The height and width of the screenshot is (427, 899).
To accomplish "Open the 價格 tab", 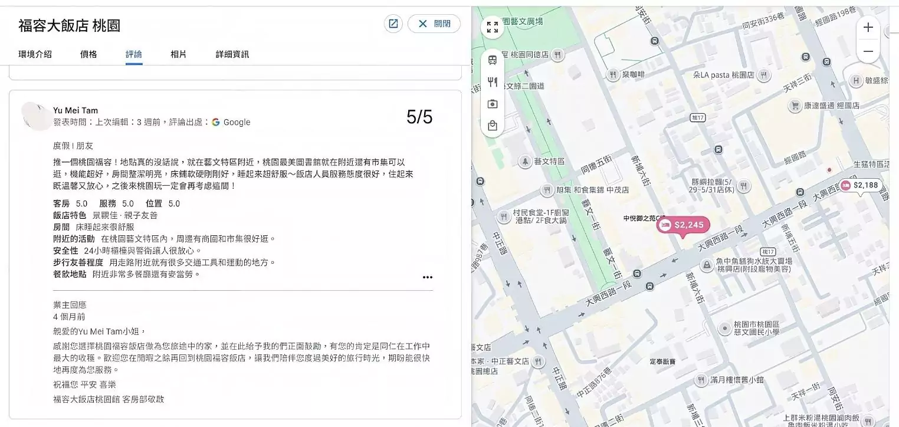I will click(88, 54).
